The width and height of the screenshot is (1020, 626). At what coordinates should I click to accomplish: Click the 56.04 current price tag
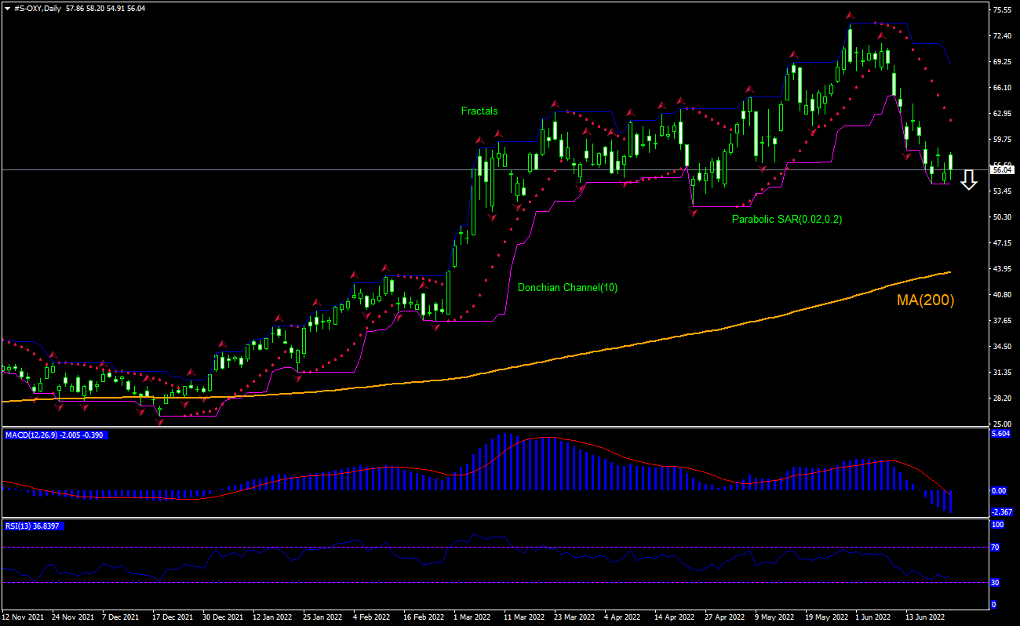coord(1001,169)
